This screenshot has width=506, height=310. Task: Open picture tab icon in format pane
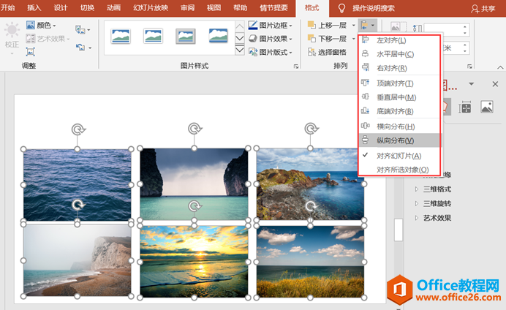[x=487, y=107]
